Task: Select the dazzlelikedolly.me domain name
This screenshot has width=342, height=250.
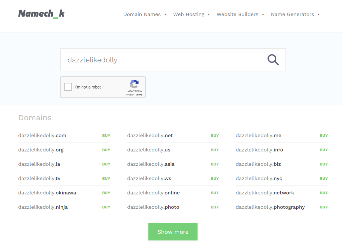Action: click(259, 136)
